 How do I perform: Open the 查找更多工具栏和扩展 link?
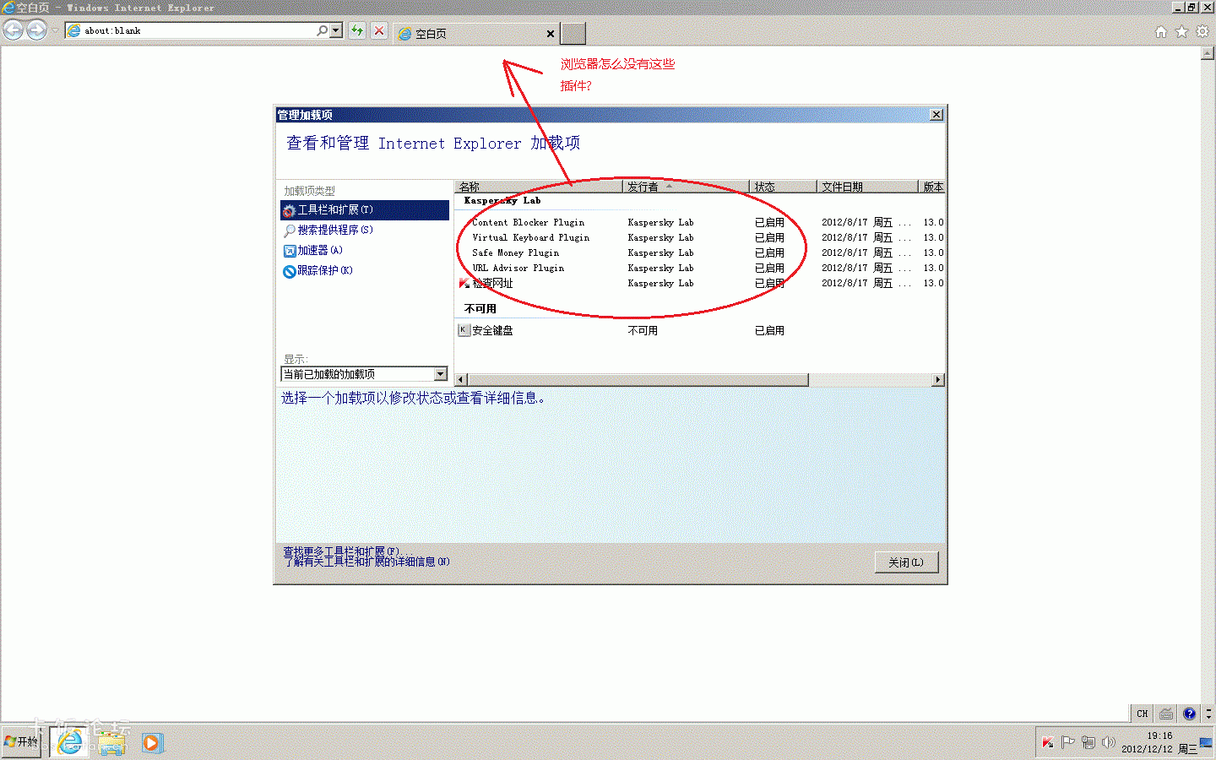tap(347, 551)
